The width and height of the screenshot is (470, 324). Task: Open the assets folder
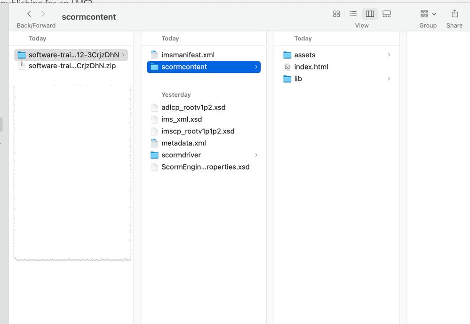[x=304, y=55]
